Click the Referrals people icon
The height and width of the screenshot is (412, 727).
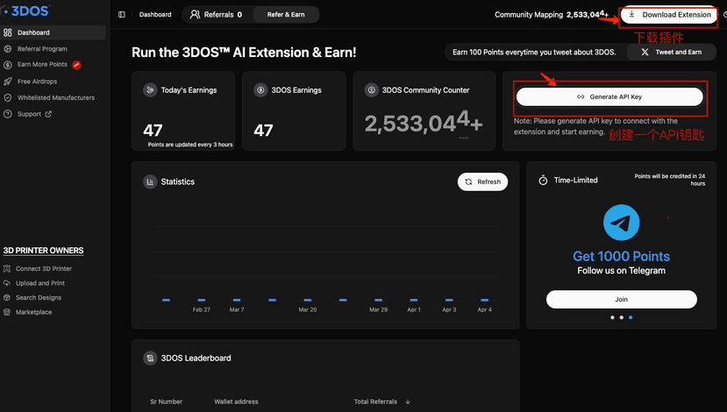[x=196, y=14]
